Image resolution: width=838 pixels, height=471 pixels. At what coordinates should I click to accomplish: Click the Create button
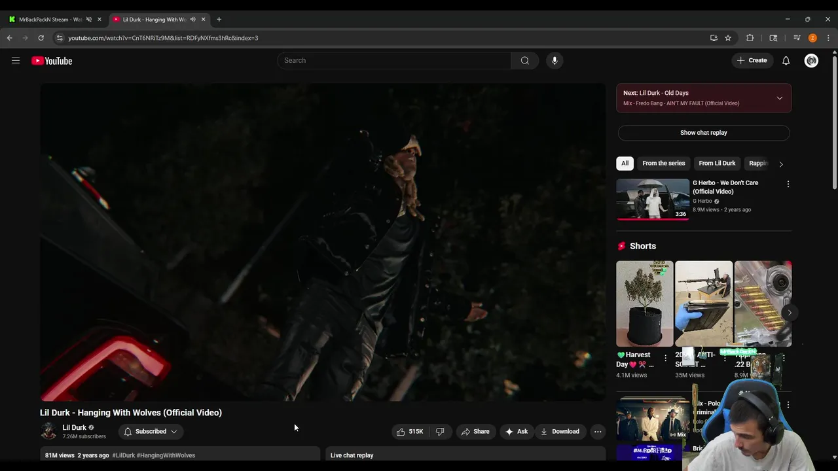[x=752, y=60]
